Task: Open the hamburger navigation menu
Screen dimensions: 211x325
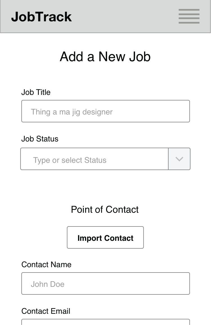Action: coord(189,16)
